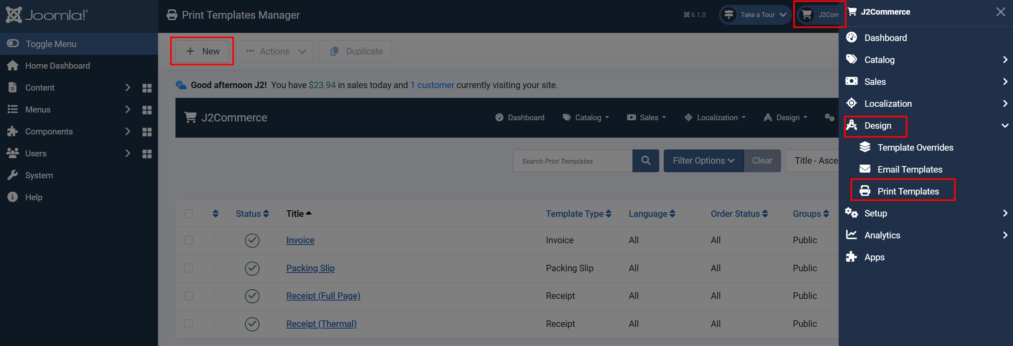Check the Invoice row checkbox

pyautogui.click(x=188, y=240)
